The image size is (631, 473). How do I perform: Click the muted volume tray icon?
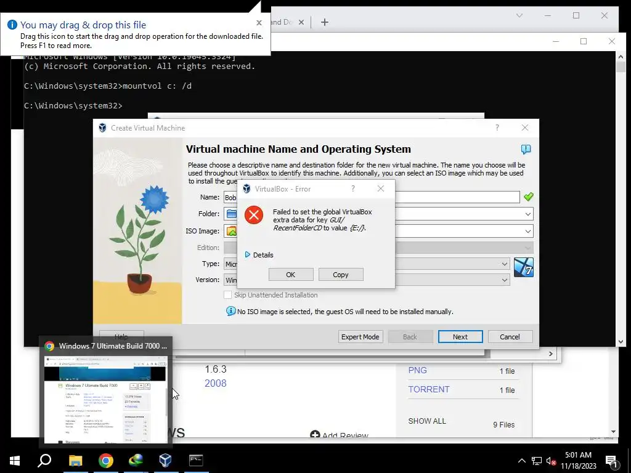551,461
